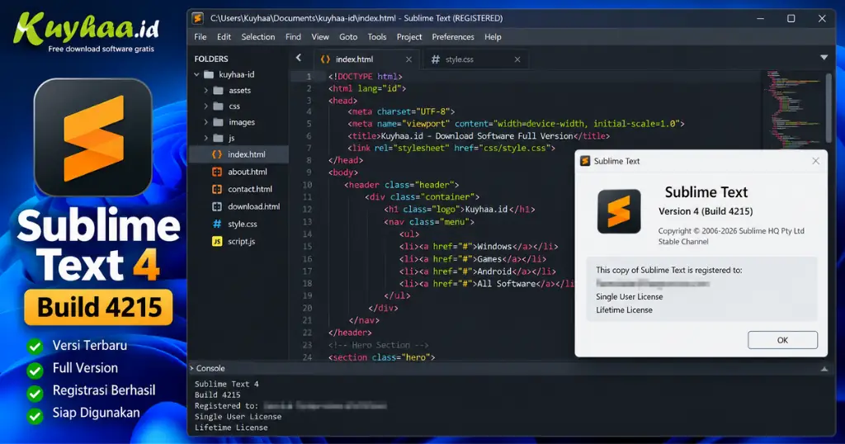Image resolution: width=845 pixels, height=444 pixels.
Task: Open the Edit menu
Action: [224, 36]
